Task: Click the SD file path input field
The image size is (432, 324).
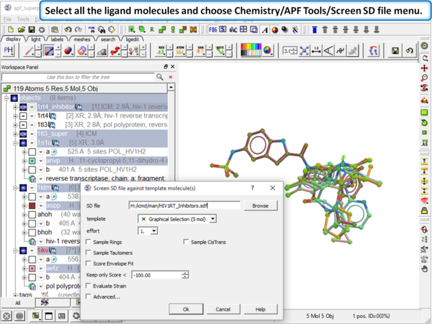Action: point(184,205)
